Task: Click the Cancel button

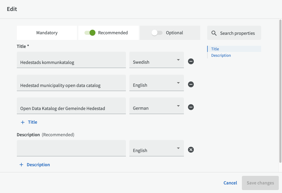Action: pos(230,183)
